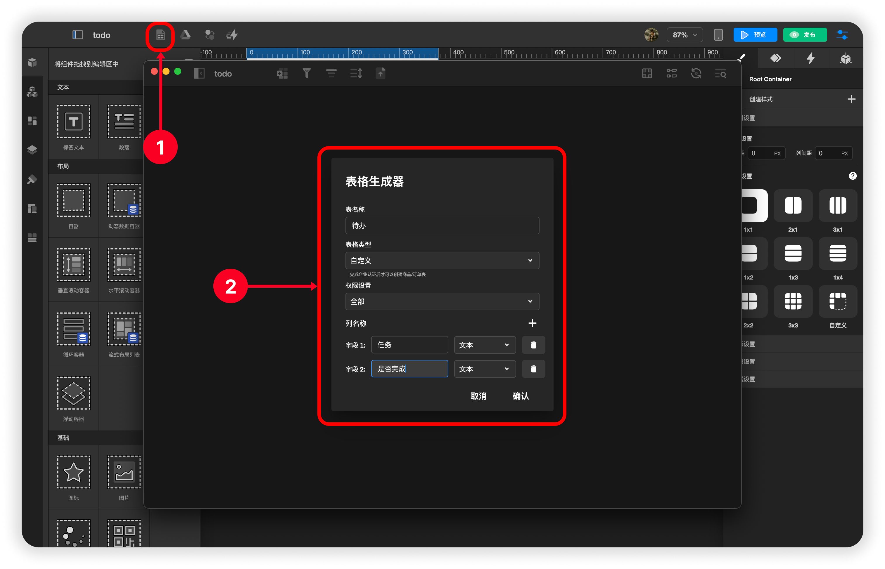The width and height of the screenshot is (885, 569).
Task: Click the 表名称 input field
Action: pos(442,225)
